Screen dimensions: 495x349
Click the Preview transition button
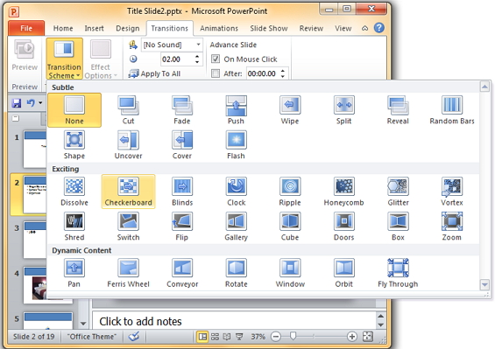25,55
